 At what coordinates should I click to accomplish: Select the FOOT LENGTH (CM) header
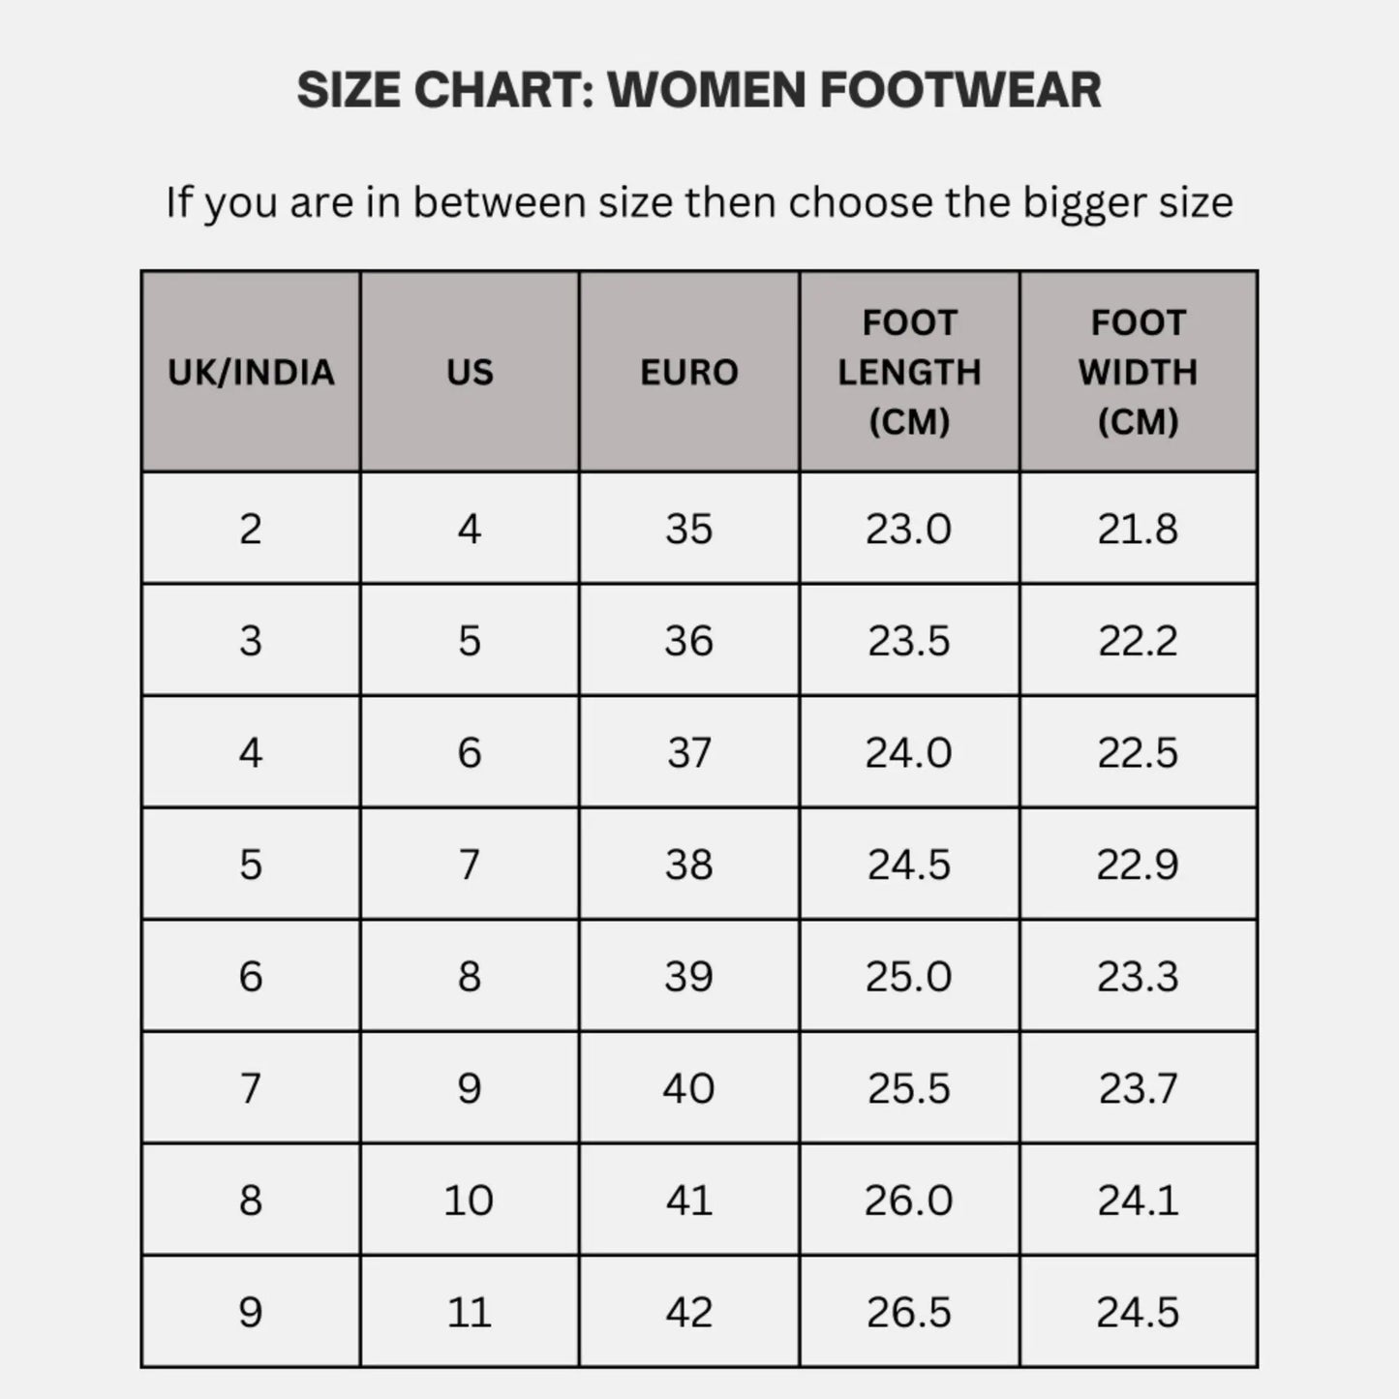pyautogui.click(x=909, y=373)
